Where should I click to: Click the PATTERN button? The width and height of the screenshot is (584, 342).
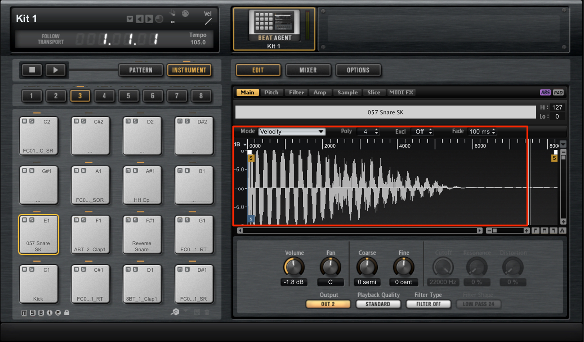point(141,70)
